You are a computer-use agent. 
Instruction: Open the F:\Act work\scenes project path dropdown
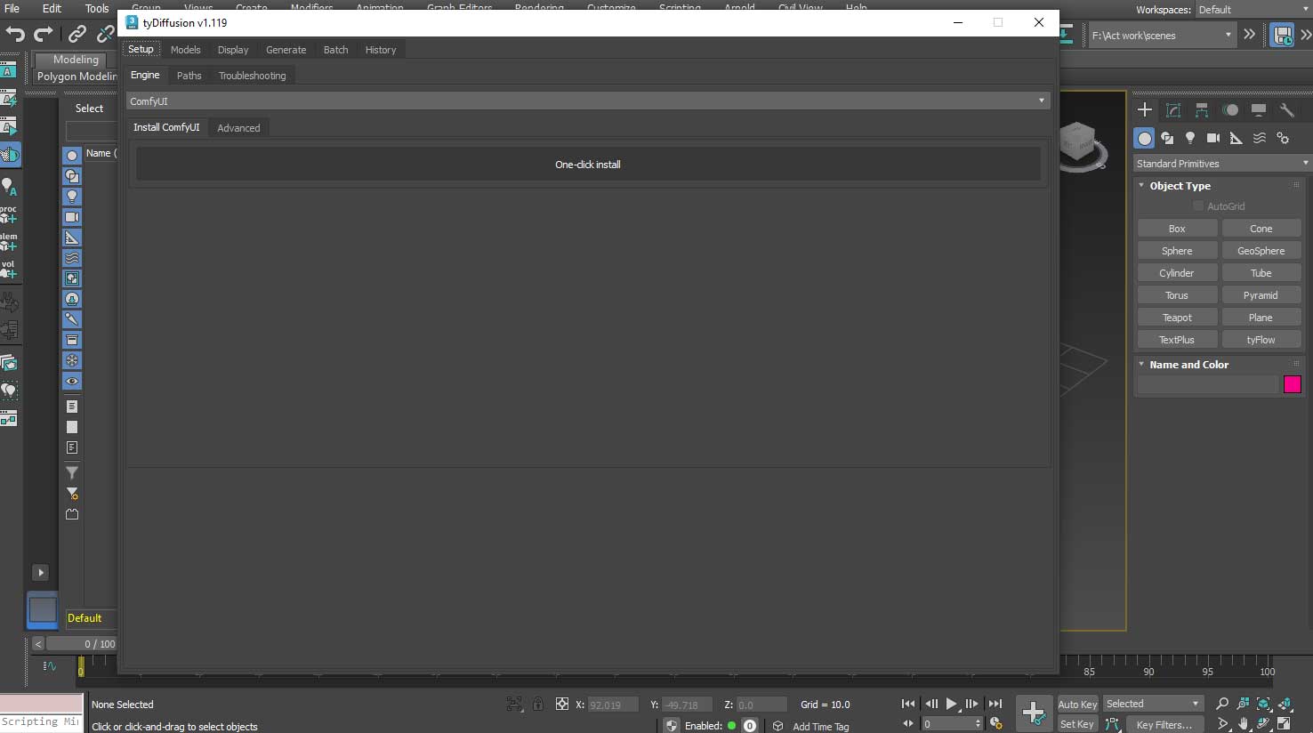click(x=1163, y=36)
